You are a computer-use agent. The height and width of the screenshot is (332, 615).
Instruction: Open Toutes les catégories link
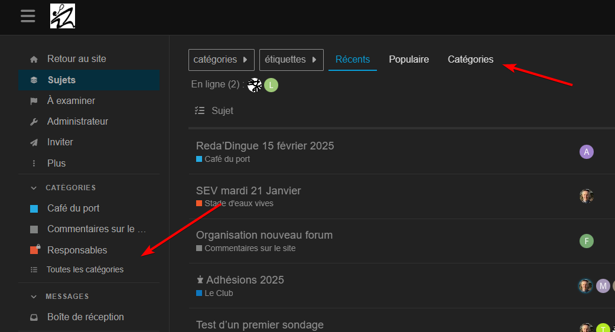(85, 270)
